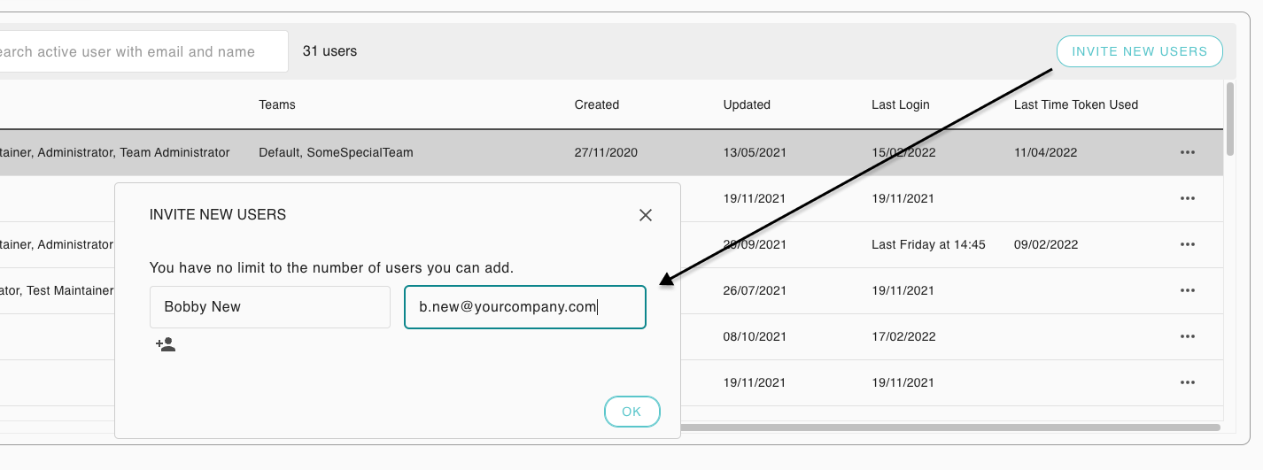Open more options for 08/10/2021 row
1263x470 pixels.
(x=1188, y=336)
